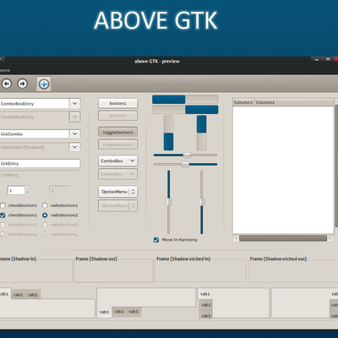Select tab3 in bottom-tabs notebook
This screenshot has height=338, width=338.
tap(134, 312)
